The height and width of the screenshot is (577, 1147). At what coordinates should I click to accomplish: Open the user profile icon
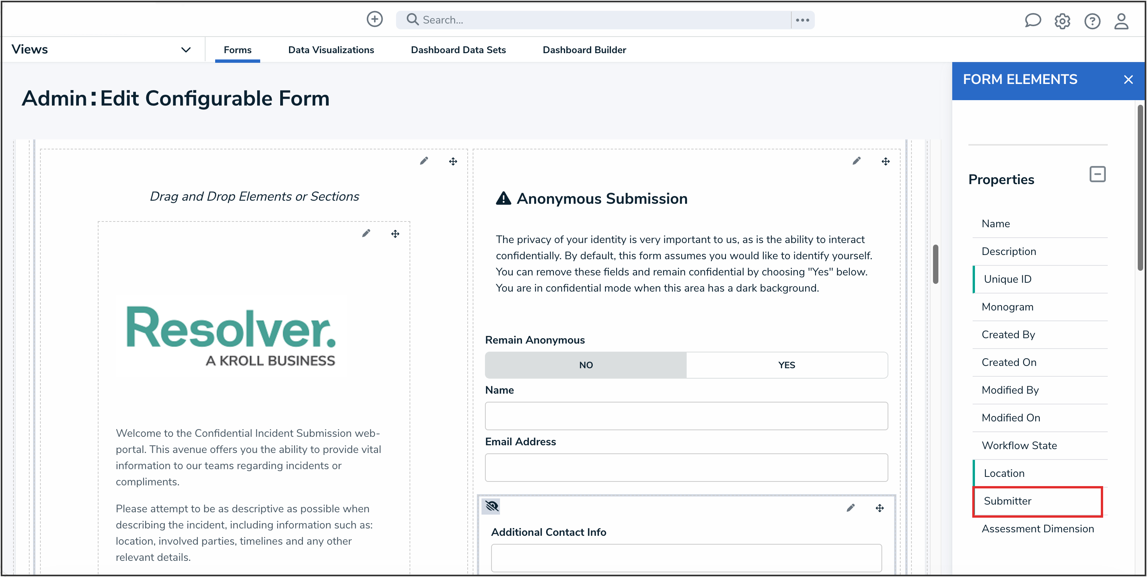(1121, 21)
